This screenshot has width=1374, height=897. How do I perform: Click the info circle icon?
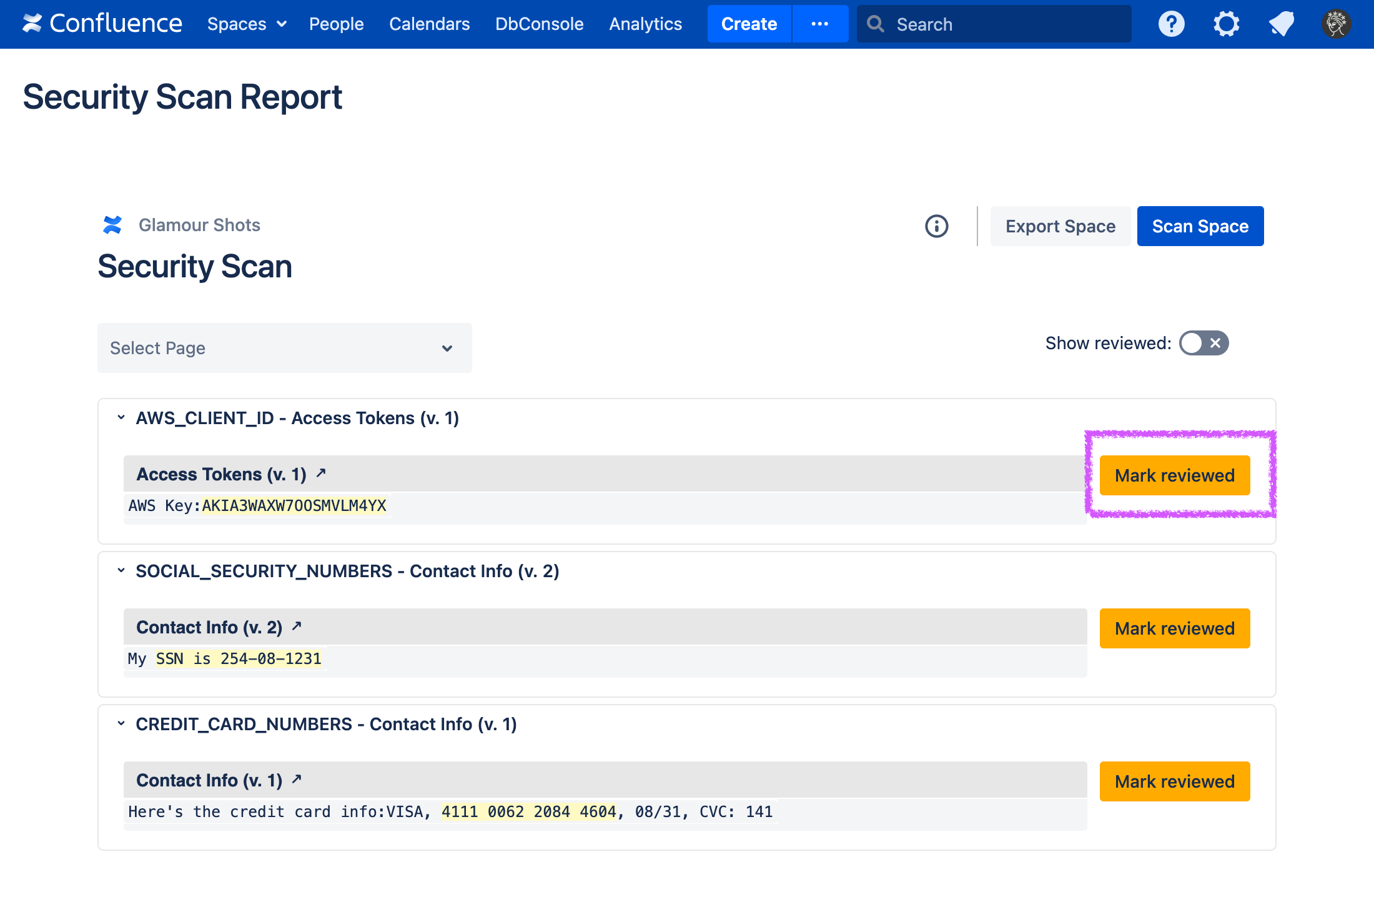936,226
